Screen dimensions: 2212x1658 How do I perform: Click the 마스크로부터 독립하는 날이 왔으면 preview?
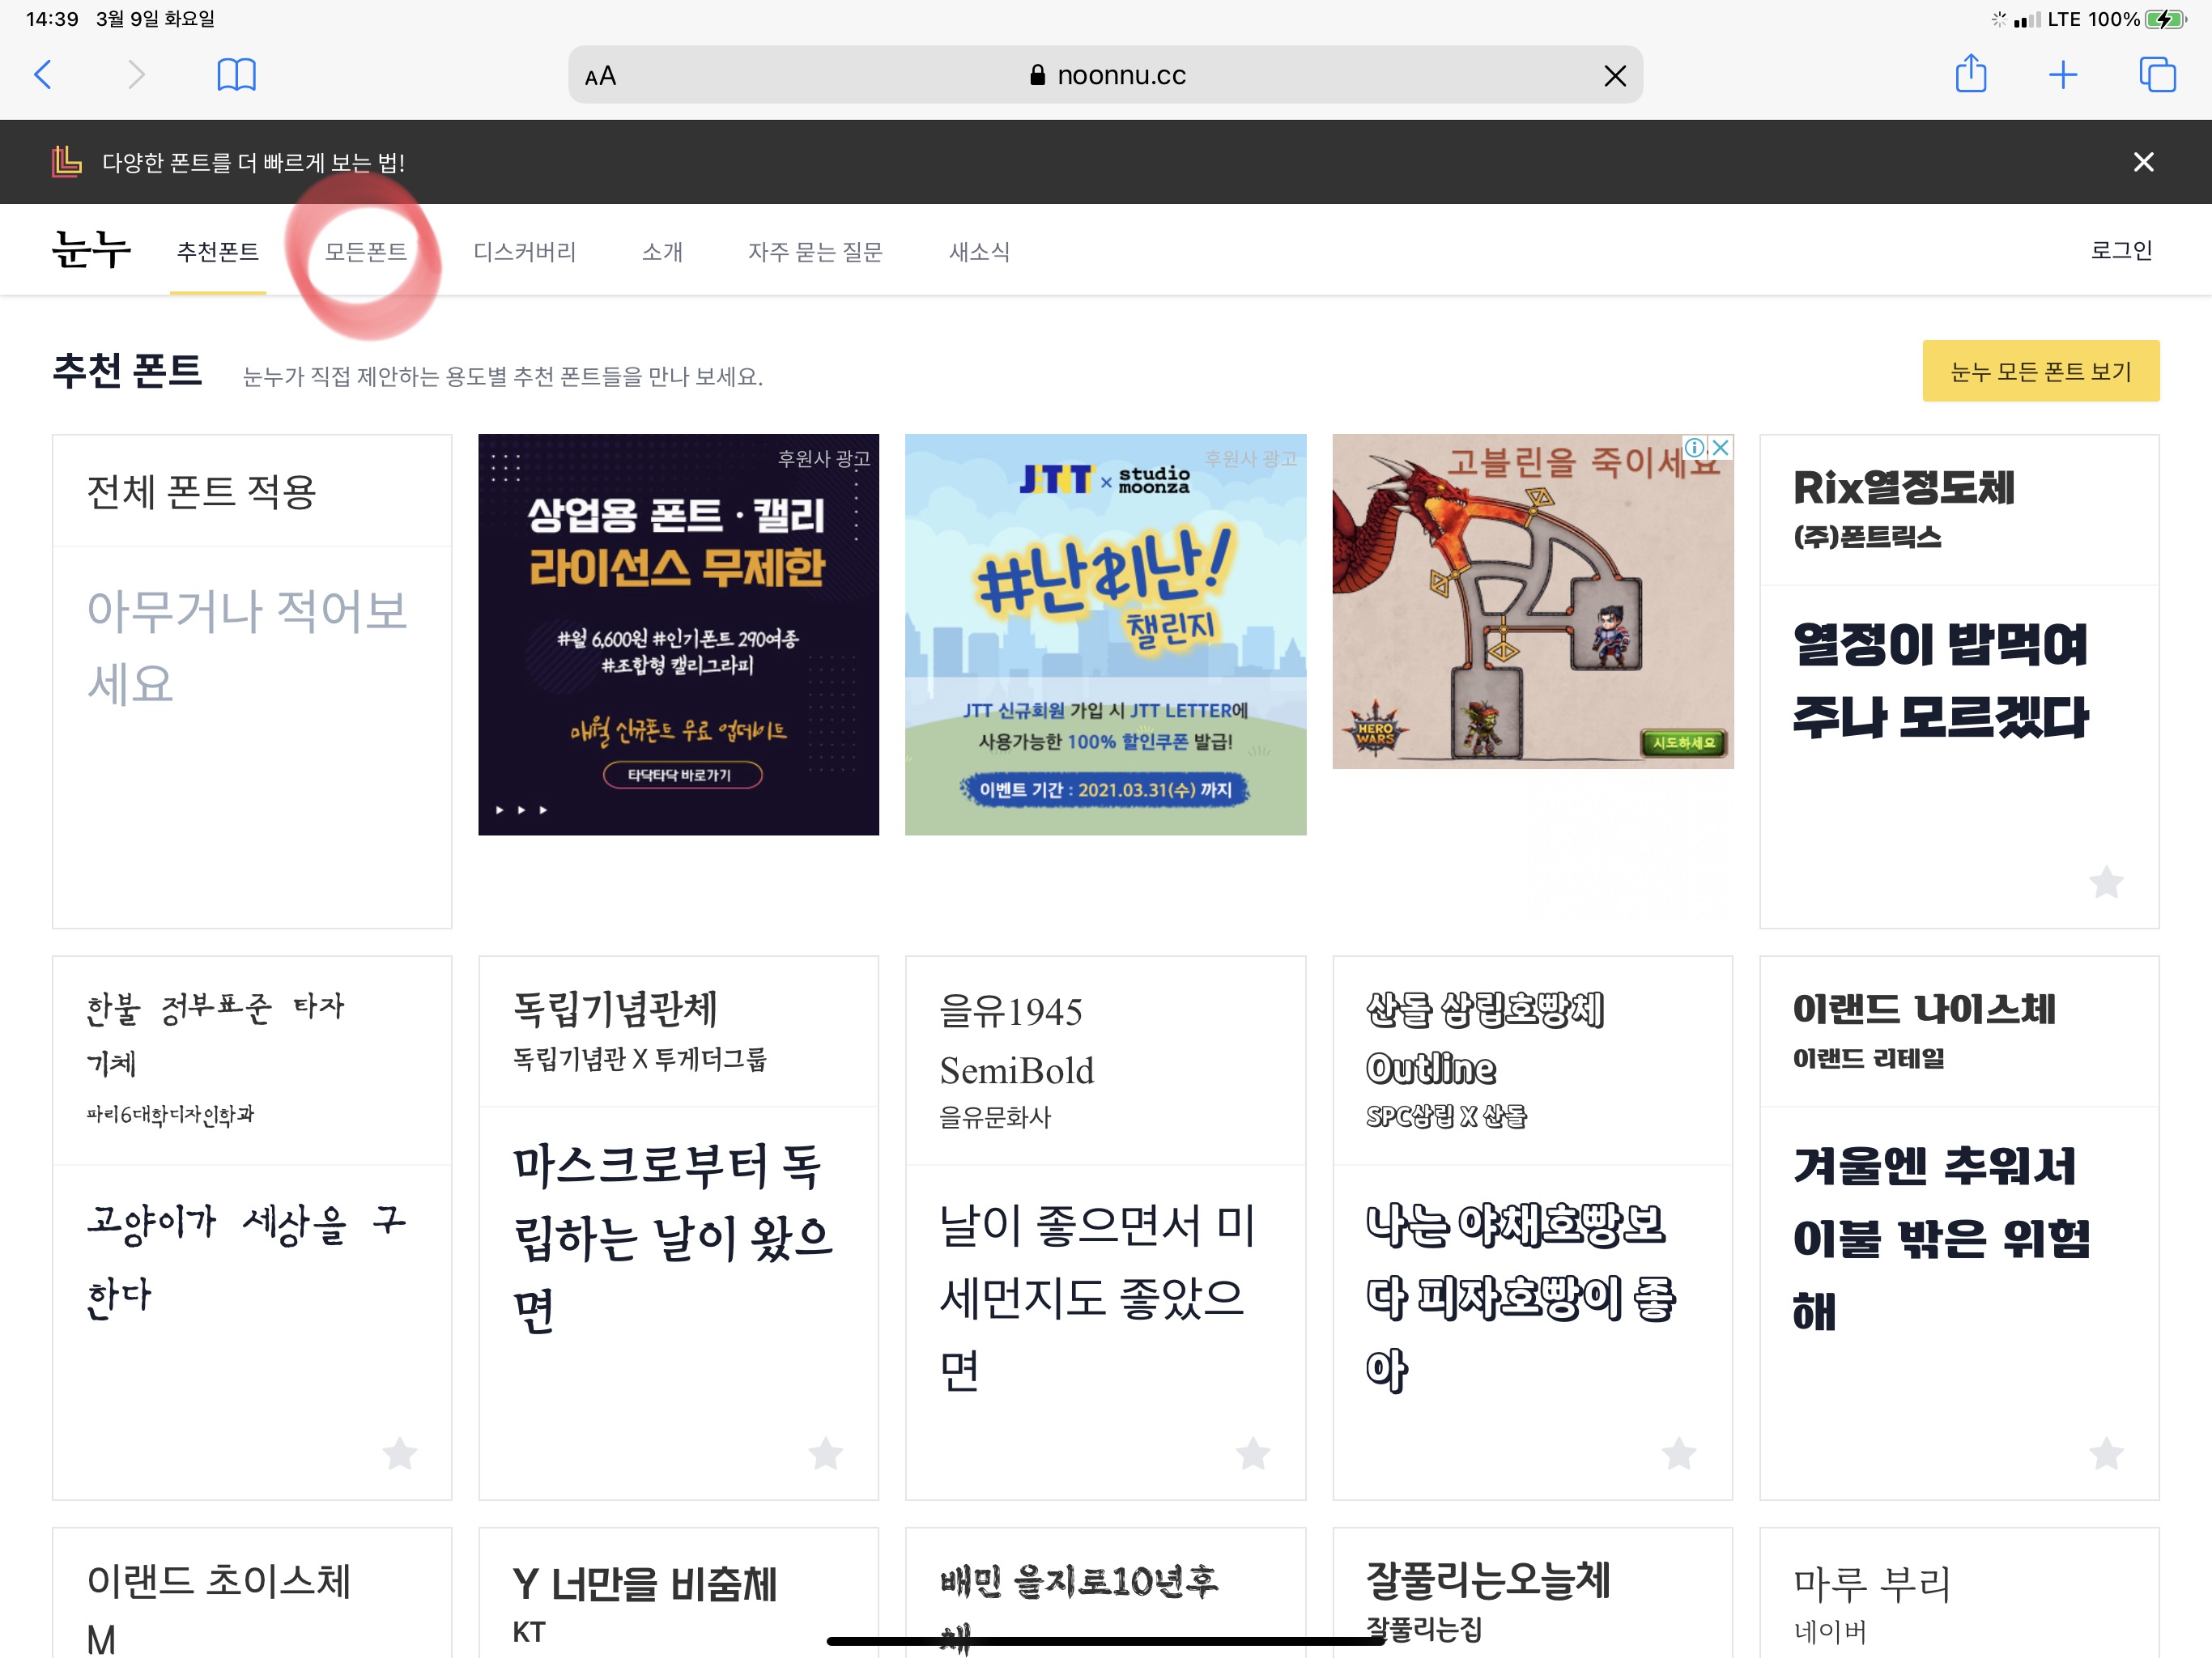(x=673, y=1238)
